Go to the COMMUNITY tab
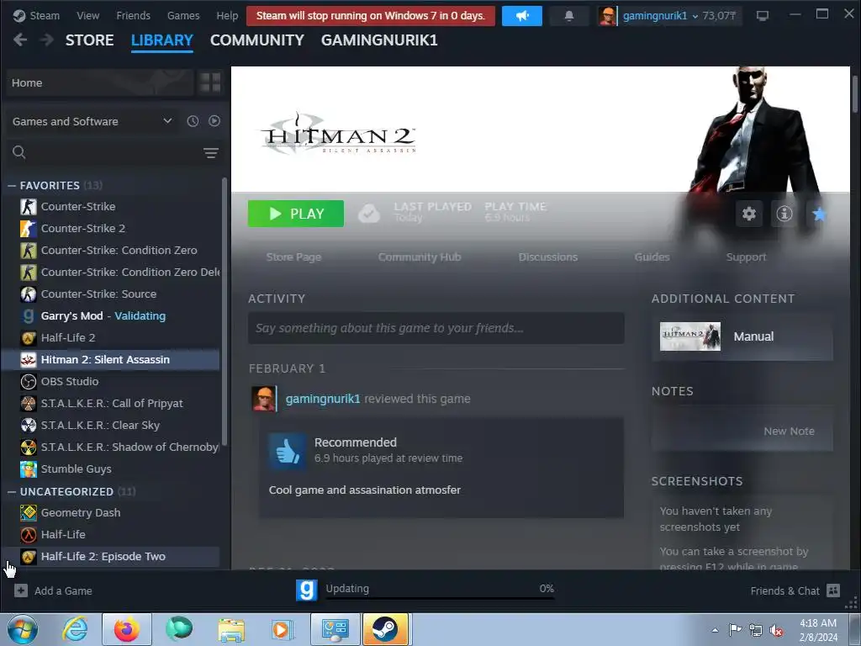861x646 pixels. pyautogui.click(x=257, y=40)
